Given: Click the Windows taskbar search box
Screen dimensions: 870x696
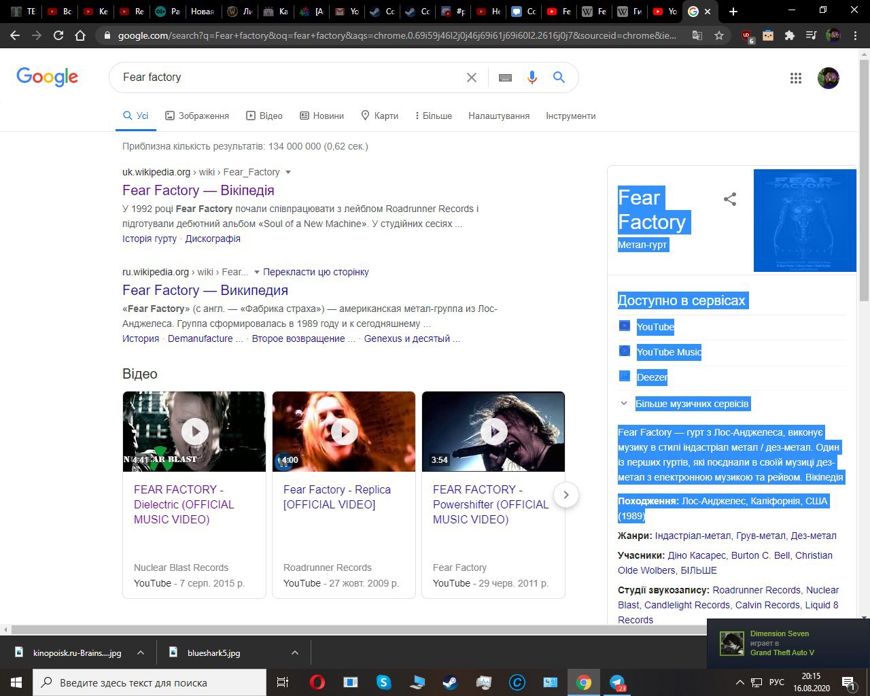Looking at the screenshot, I should coord(150,682).
